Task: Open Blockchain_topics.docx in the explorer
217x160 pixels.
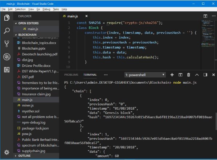Action: (x=36, y=43)
